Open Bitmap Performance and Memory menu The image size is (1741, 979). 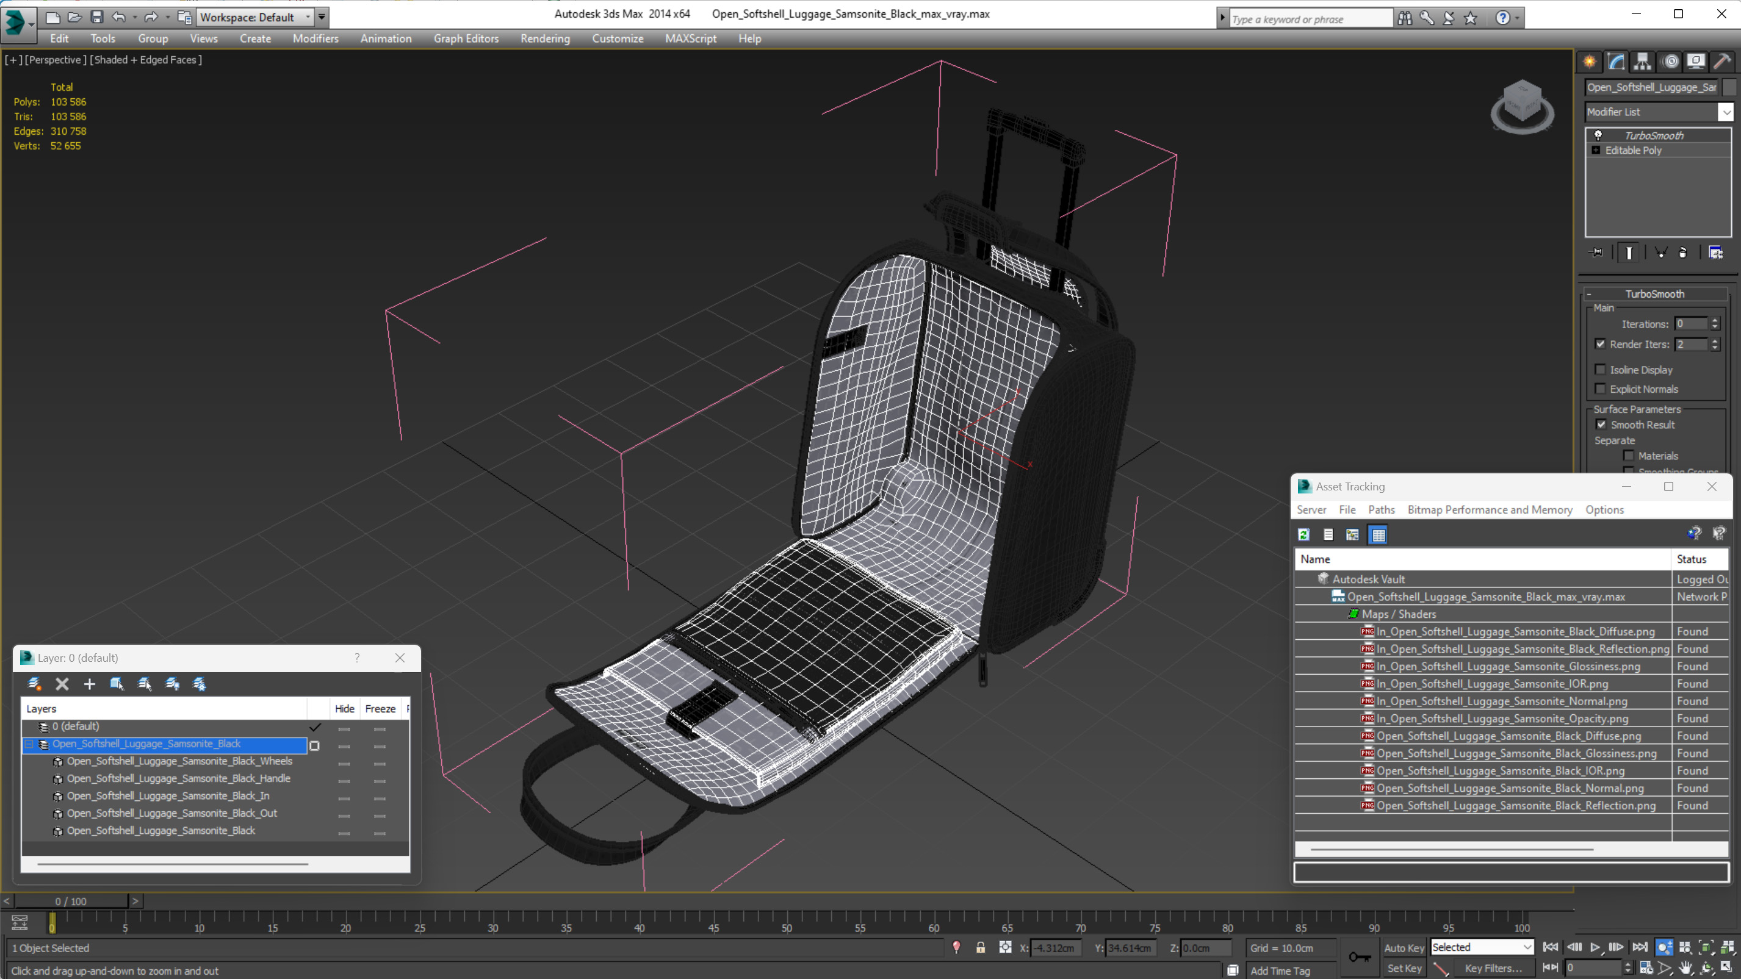1490,509
